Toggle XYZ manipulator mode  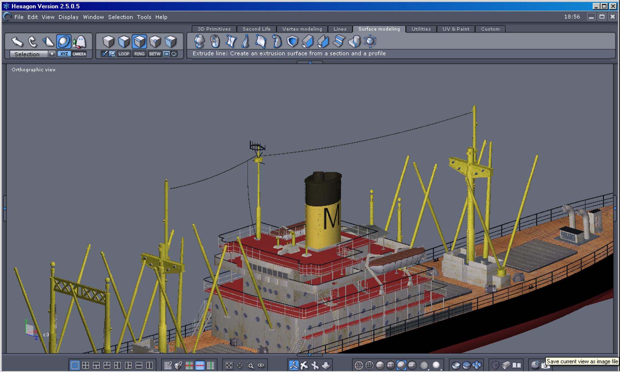point(64,54)
